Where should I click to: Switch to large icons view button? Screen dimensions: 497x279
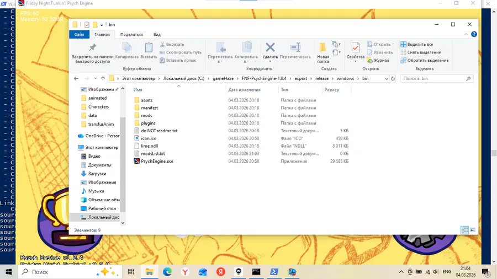pyautogui.click(x=473, y=230)
